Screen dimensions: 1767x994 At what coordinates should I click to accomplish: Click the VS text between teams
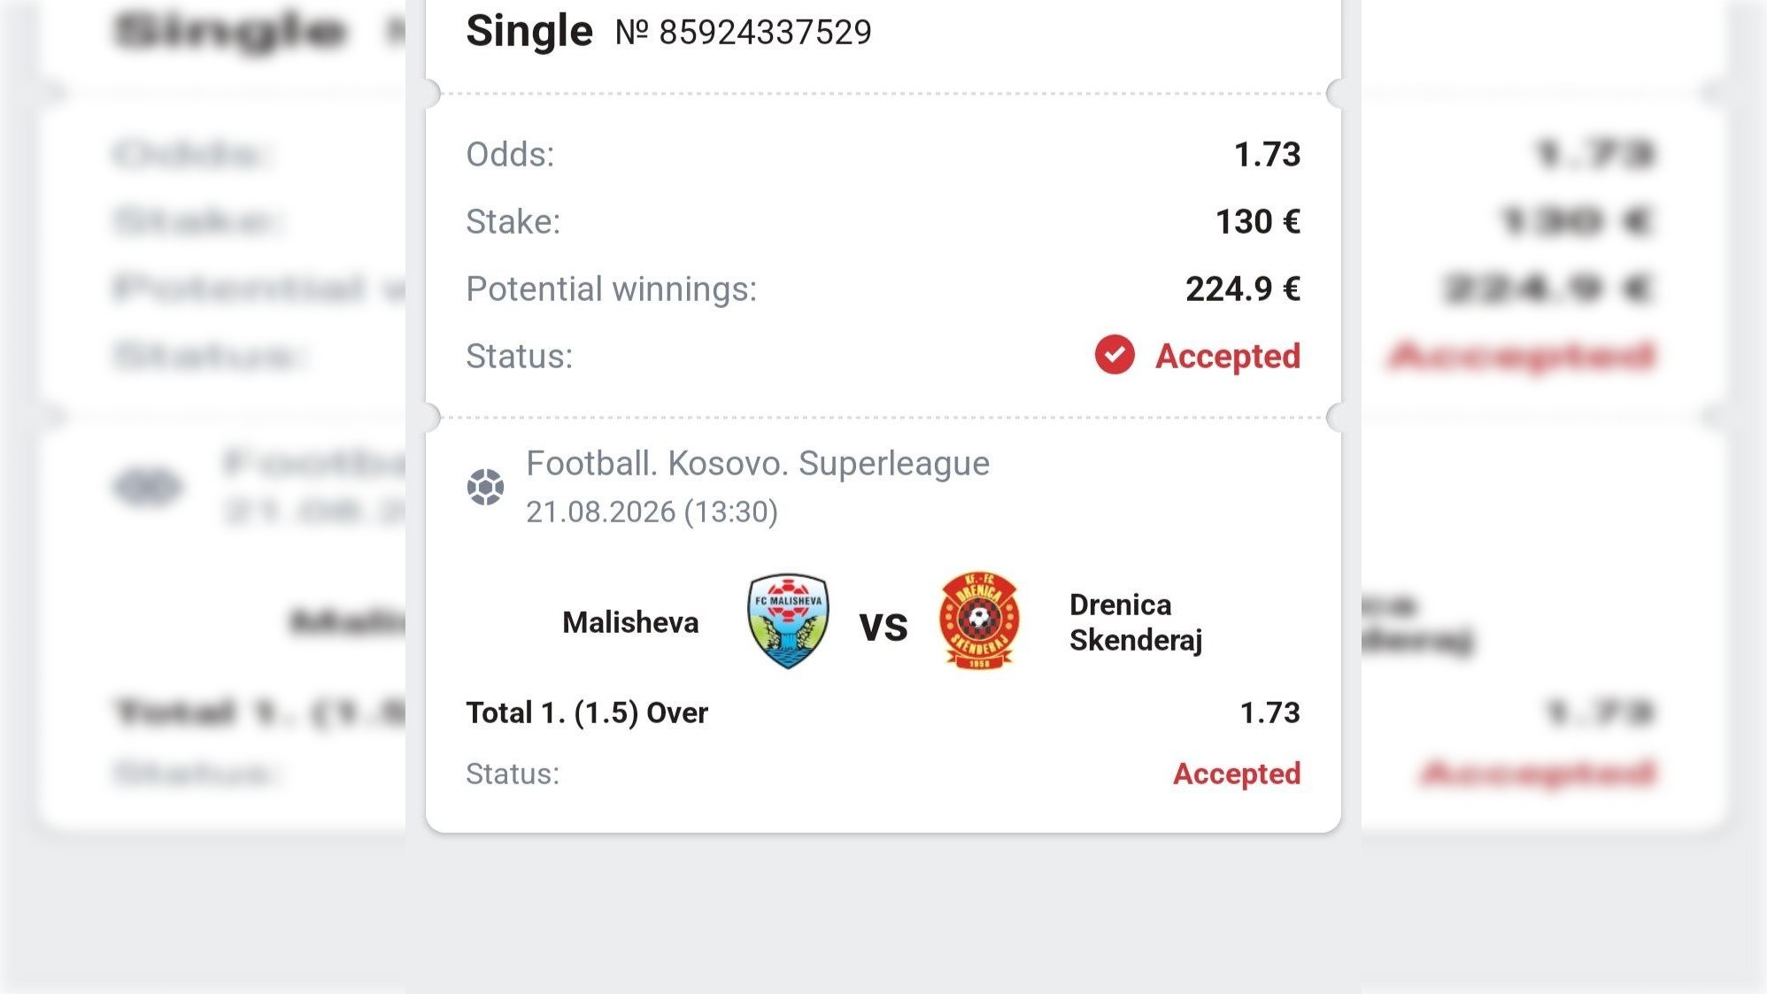point(883,628)
